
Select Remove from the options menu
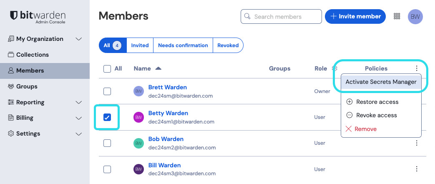365,129
